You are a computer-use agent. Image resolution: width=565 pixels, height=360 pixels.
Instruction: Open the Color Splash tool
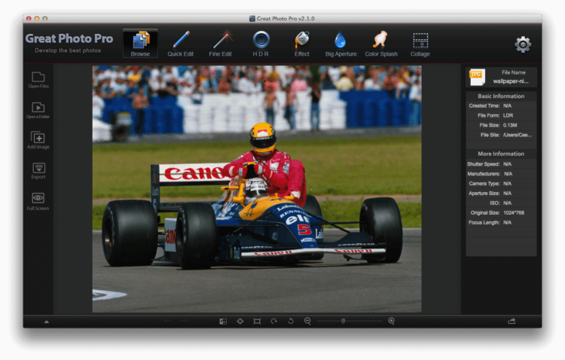381,44
